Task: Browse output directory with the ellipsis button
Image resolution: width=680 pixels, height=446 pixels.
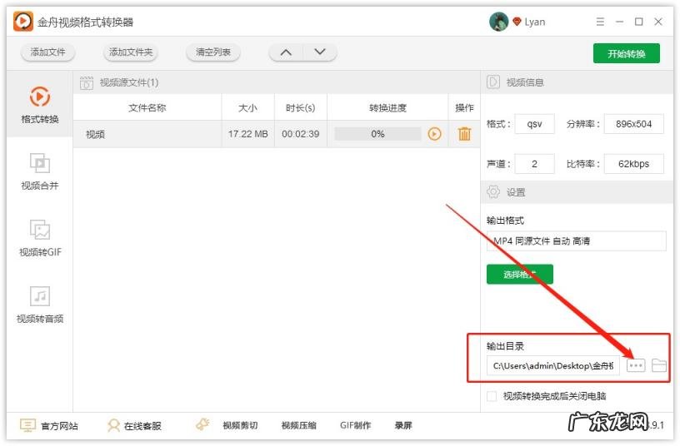Action: pyautogui.click(x=636, y=365)
